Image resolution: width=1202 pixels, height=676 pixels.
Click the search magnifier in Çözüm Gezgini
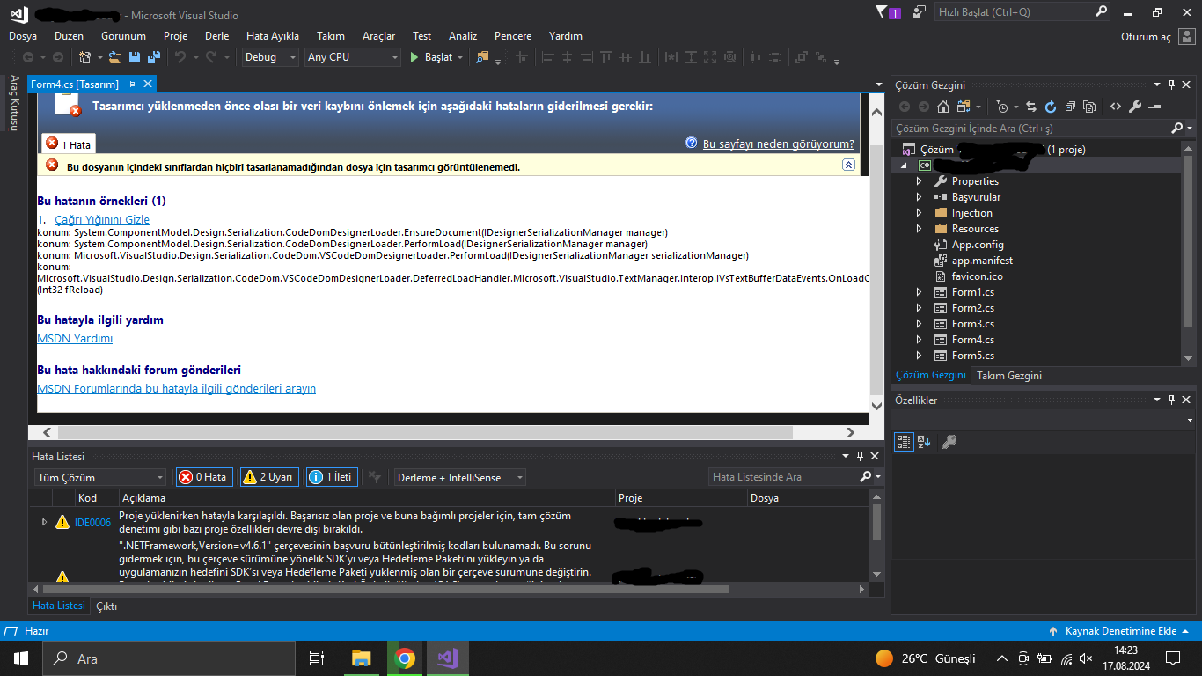click(1177, 129)
